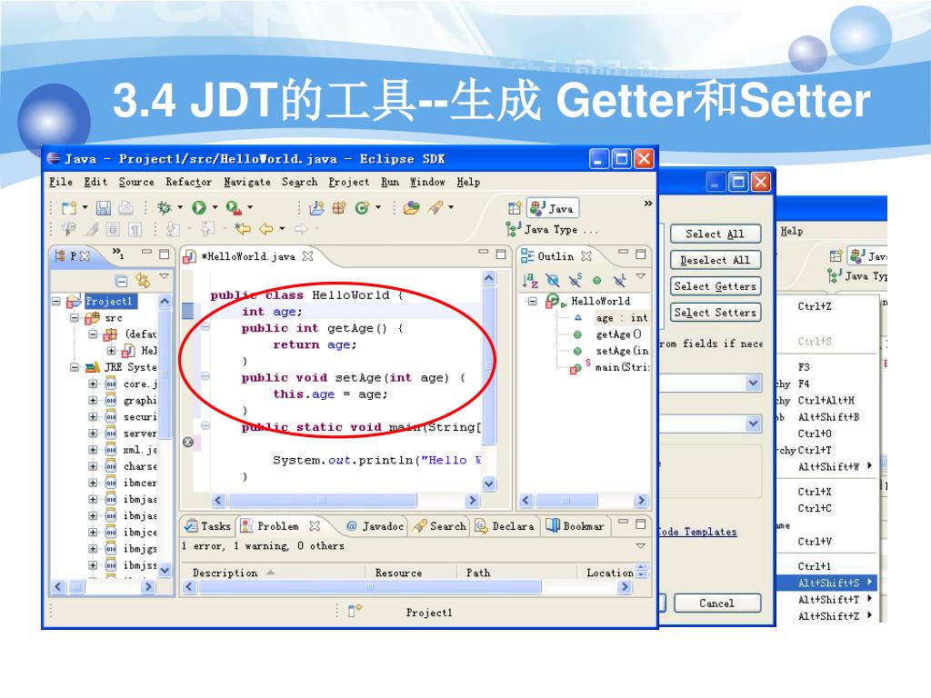Toggle fold marker beside main method
This screenshot has height=698, width=931.
205,425
